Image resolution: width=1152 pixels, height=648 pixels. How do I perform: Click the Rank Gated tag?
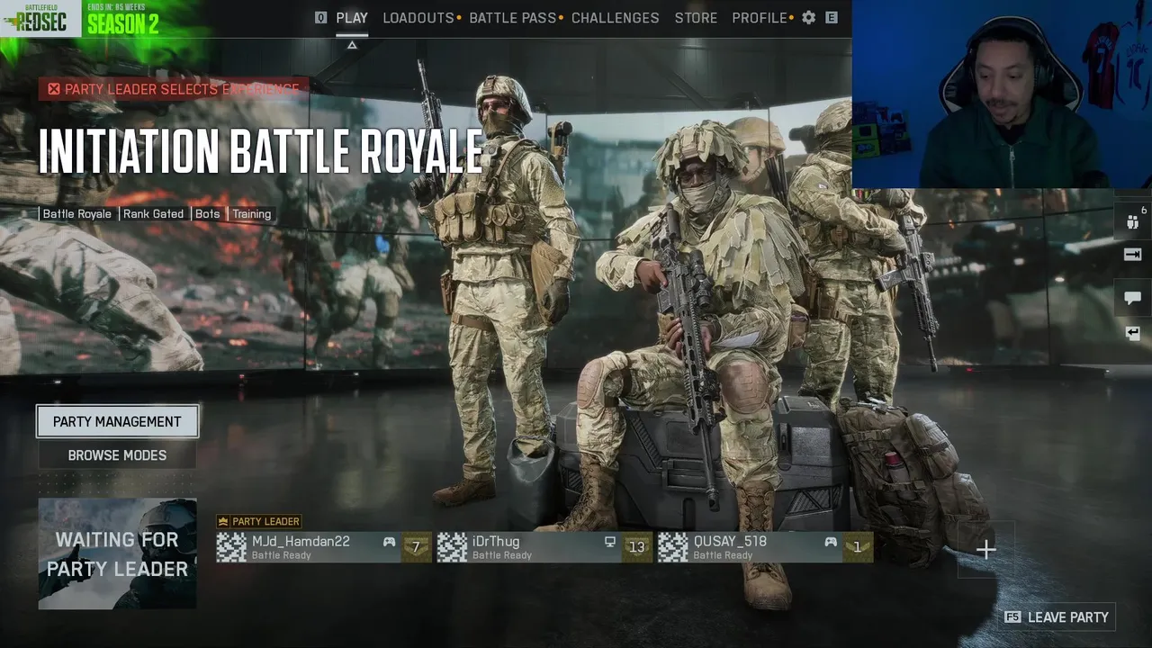153,214
